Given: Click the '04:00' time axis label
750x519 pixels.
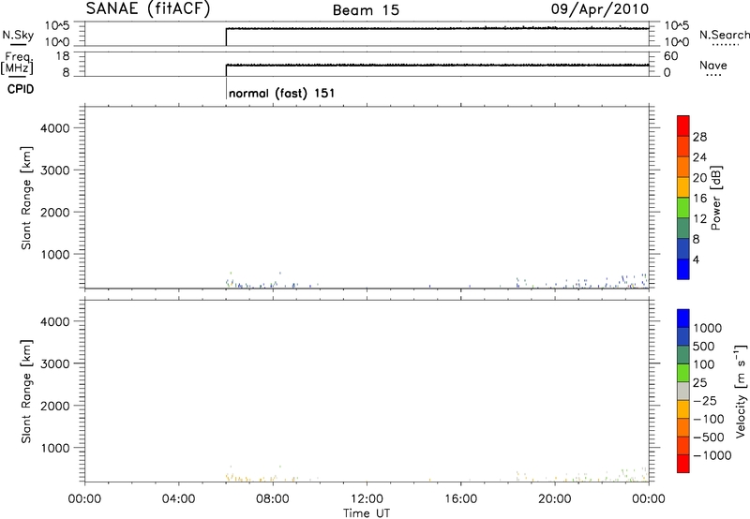Looking at the screenshot, I should click(x=178, y=499).
